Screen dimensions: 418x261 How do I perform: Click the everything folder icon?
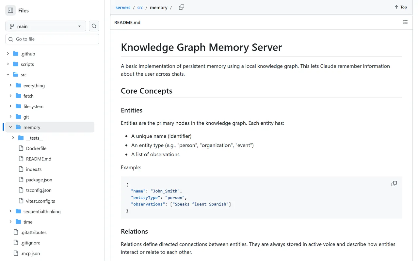coord(18,85)
